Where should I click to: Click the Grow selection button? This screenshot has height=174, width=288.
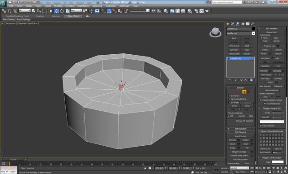pos(247,106)
